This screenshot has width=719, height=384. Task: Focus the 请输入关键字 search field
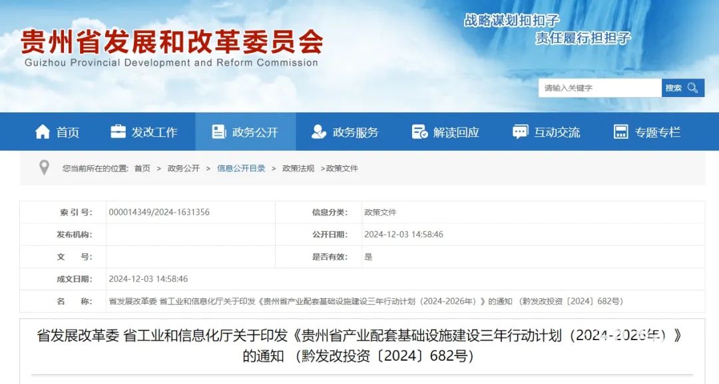coord(599,88)
